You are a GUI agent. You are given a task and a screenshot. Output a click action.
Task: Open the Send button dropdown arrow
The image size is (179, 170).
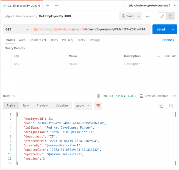coord(173,30)
